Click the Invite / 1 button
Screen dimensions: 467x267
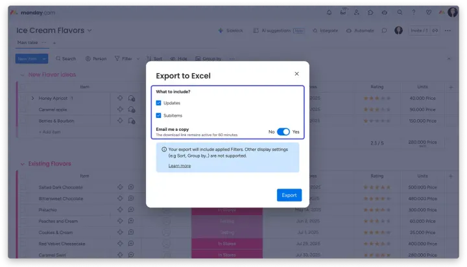click(x=419, y=30)
